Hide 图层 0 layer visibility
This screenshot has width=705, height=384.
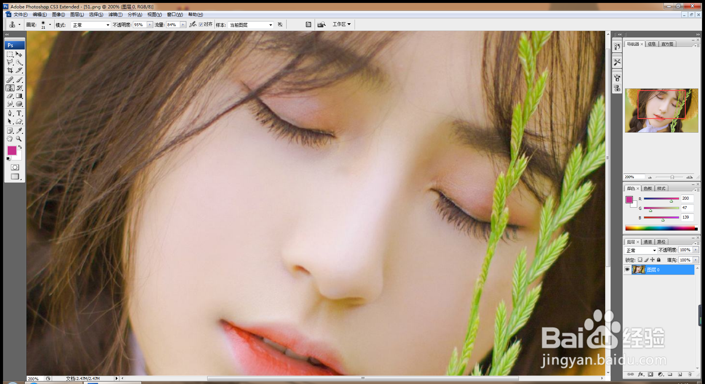point(627,269)
